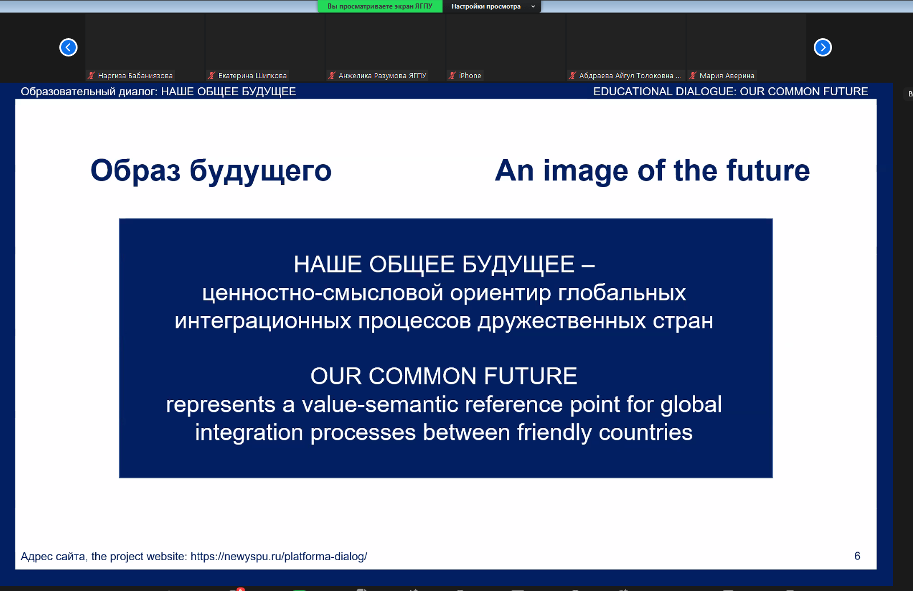Click muted mic icon of Анжелика Разумова
This screenshot has height=591, width=913.
[x=332, y=75]
